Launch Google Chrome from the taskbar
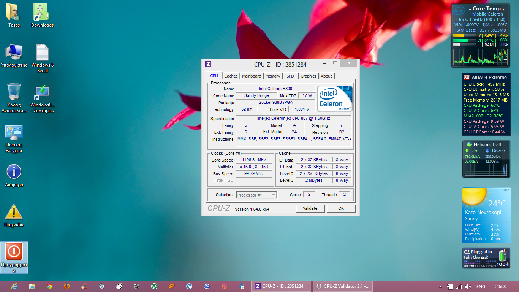This screenshot has height=292, width=519. point(49,286)
